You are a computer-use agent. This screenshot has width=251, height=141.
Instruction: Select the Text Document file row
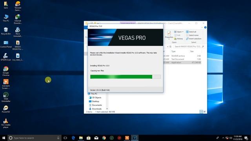tap(182, 59)
